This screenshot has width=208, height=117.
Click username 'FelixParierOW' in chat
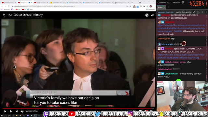tap(165, 69)
